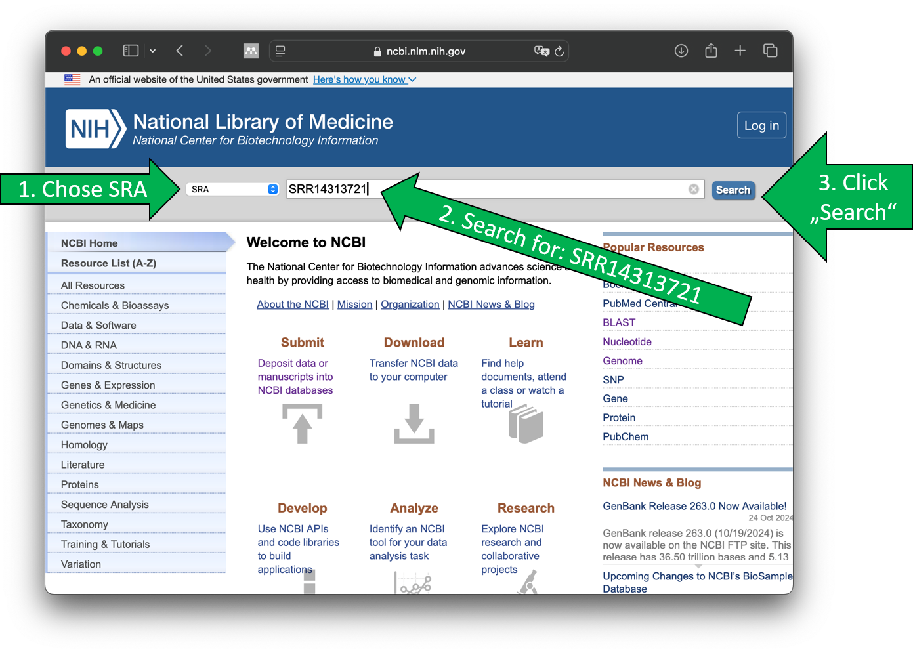The image size is (913, 653).
Task: Click the Search button
Action: (733, 190)
